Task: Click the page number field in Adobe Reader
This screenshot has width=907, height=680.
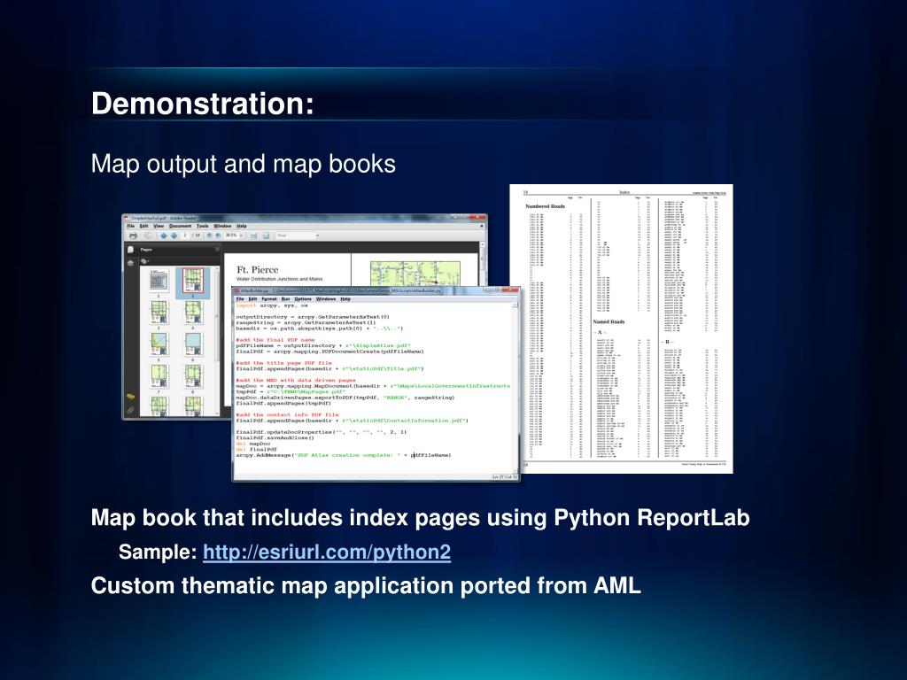Action: [x=185, y=236]
